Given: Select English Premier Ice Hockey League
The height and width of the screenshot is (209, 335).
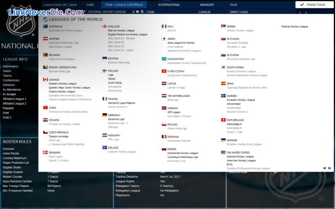Looking at the screenshot, I should coord(128,34).
